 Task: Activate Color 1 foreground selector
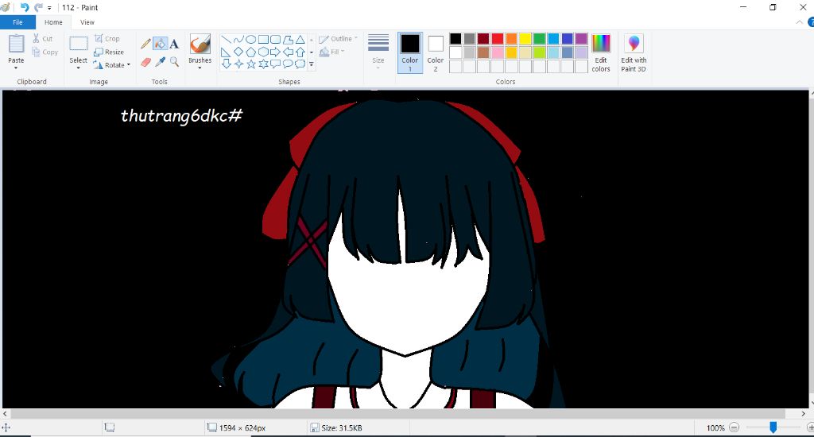(x=409, y=53)
